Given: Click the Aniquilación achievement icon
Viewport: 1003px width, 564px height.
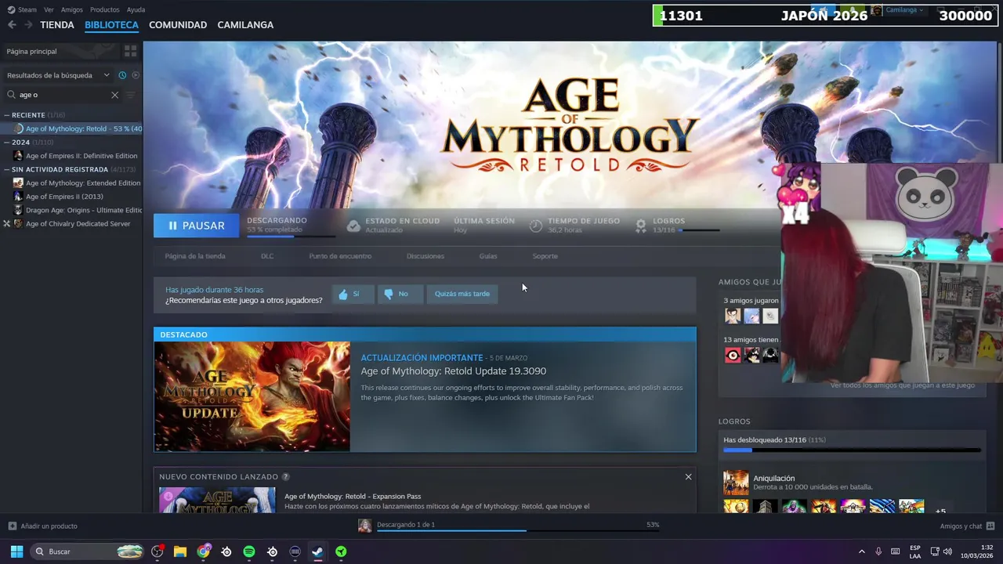Looking at the screenshot, I should pos(736,483).
